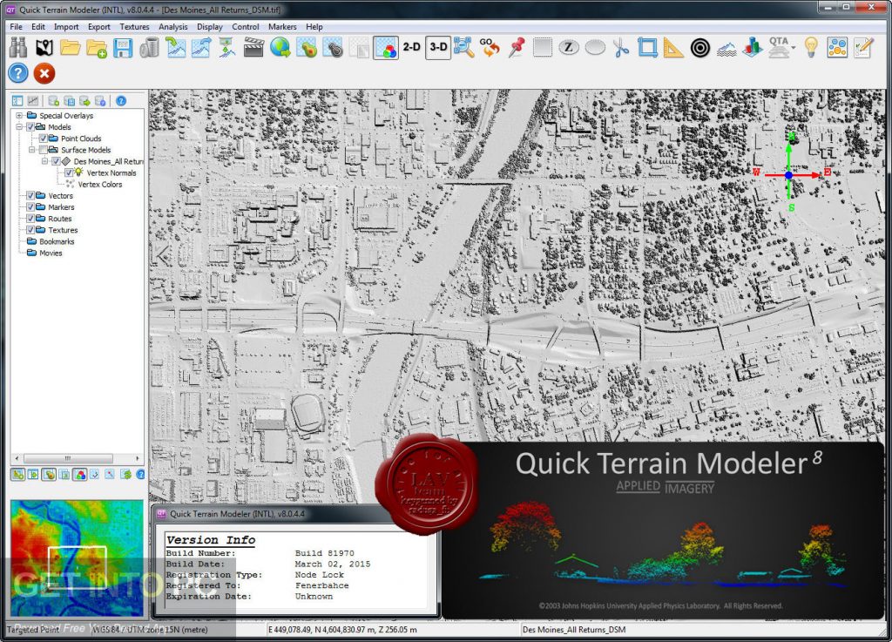Open the File menu

coord(16,27)
